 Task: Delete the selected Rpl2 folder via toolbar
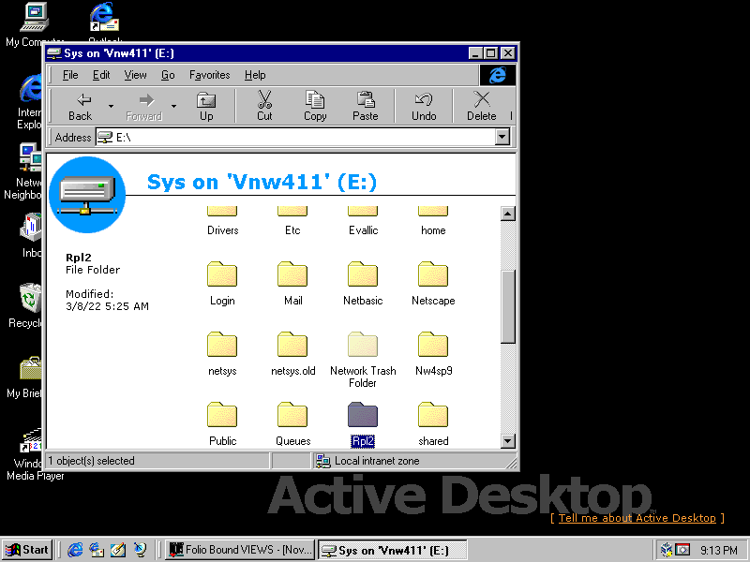click(x=482, y=106)
